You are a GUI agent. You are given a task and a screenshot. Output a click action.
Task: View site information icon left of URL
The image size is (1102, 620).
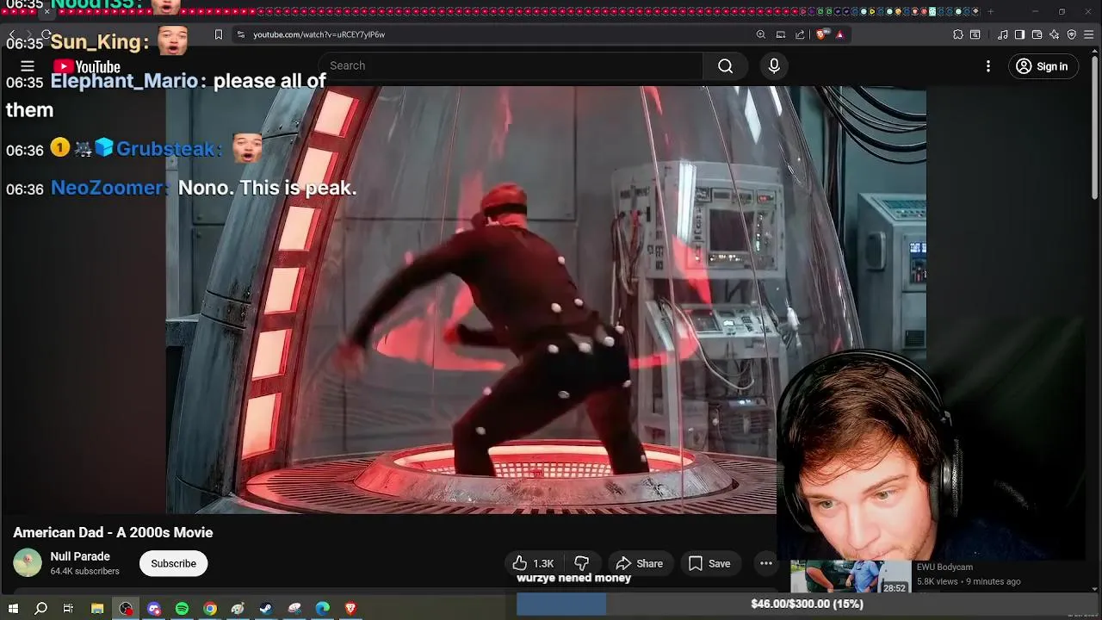point(241,34)
